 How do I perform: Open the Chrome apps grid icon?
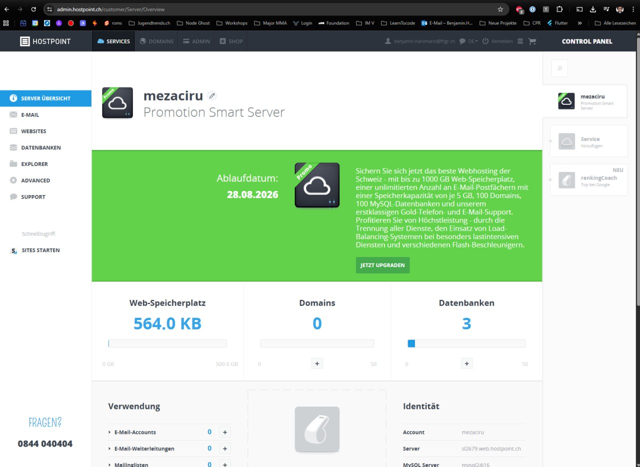6,23
